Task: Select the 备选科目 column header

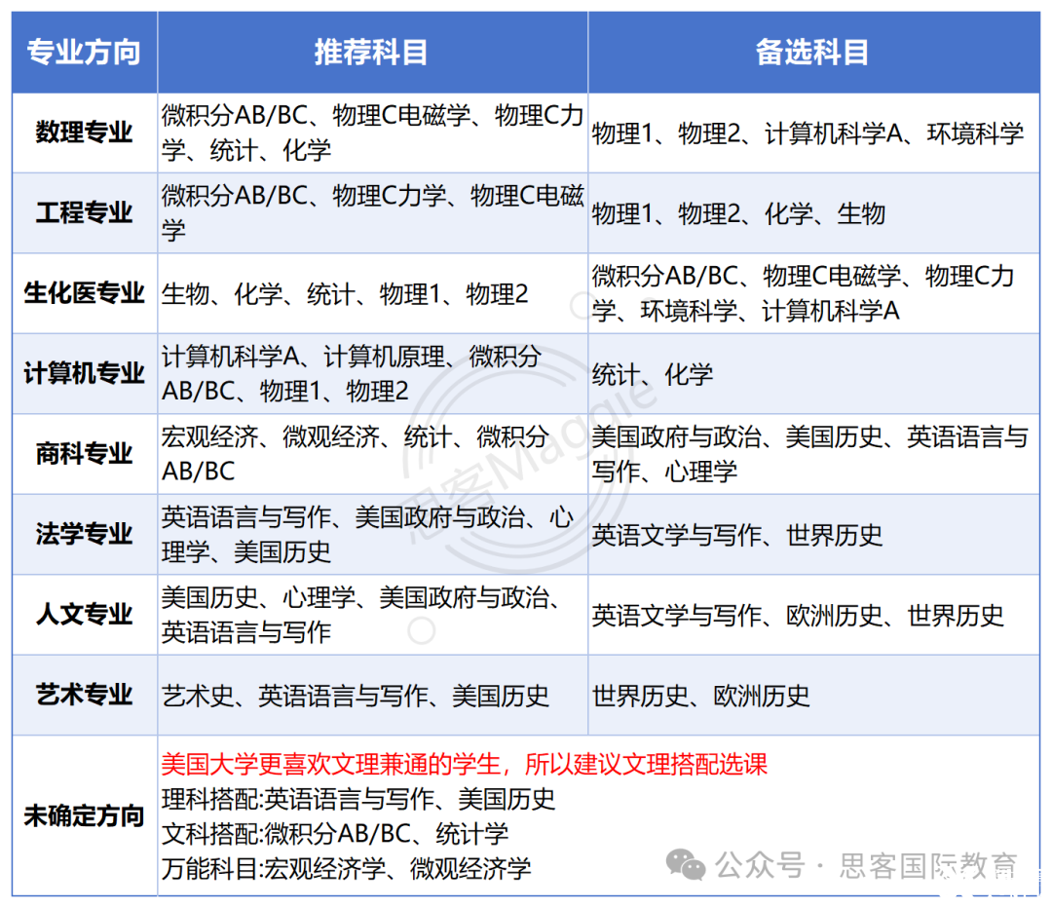Action: coord(811,53)
